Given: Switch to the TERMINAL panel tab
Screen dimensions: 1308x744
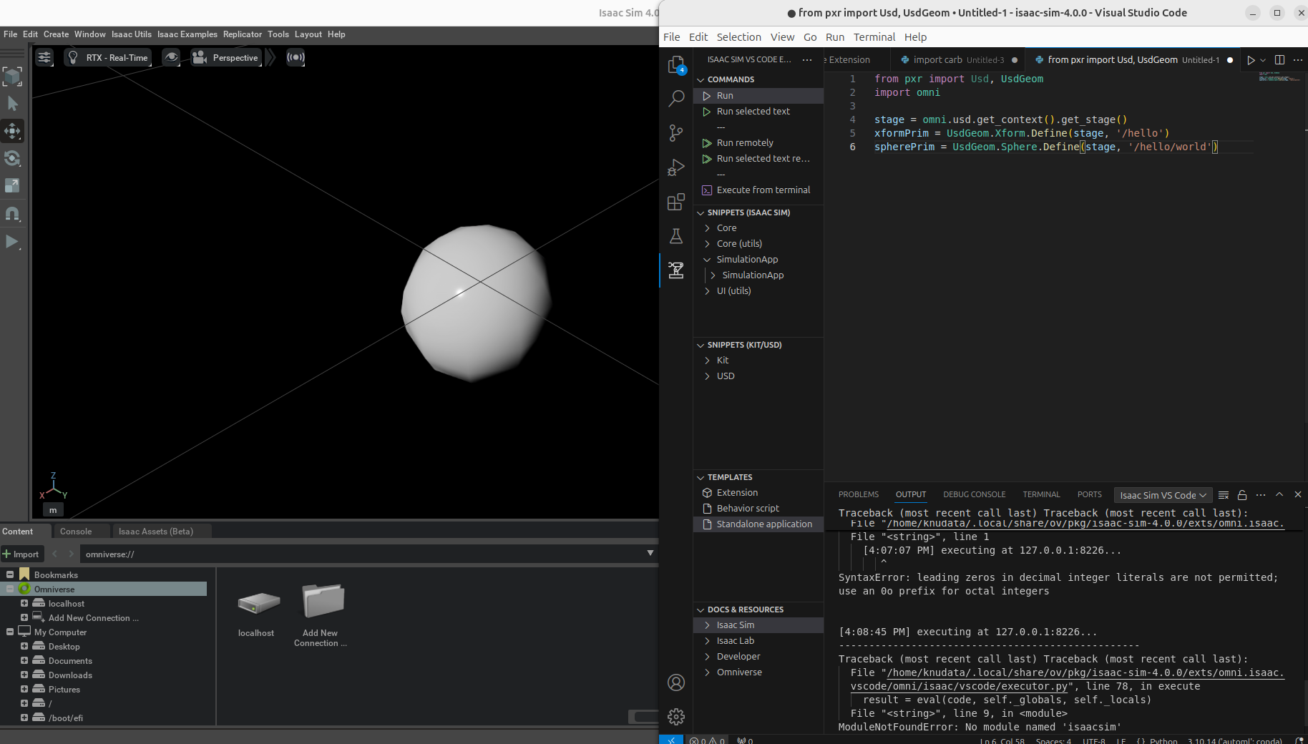Looking at the screenshot, I should click(x=1040, y=494).
